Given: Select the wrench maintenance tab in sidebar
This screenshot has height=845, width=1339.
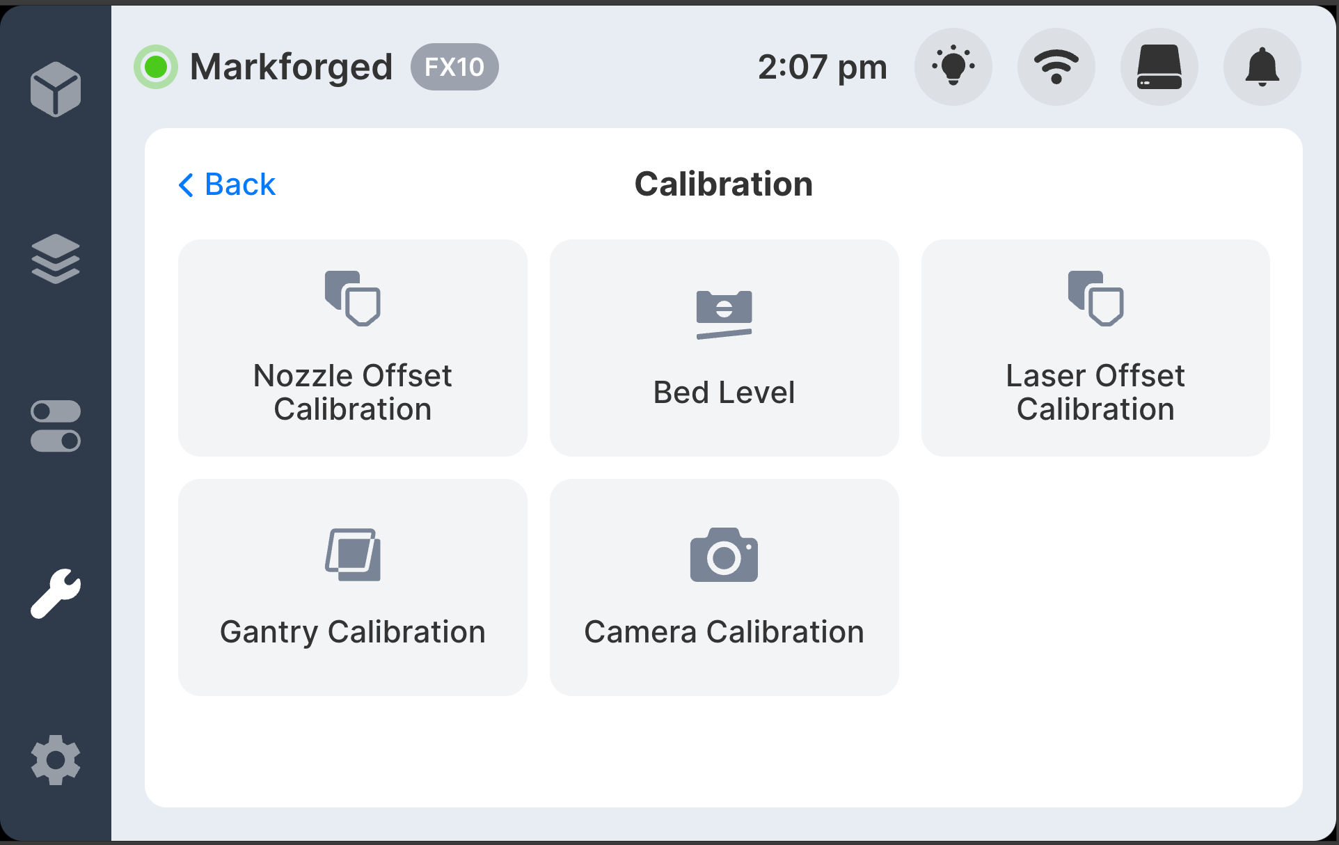Looking at the screenshot, I should coord(55,592).
